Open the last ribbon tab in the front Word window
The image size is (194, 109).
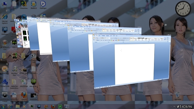[x=116, y=36]
